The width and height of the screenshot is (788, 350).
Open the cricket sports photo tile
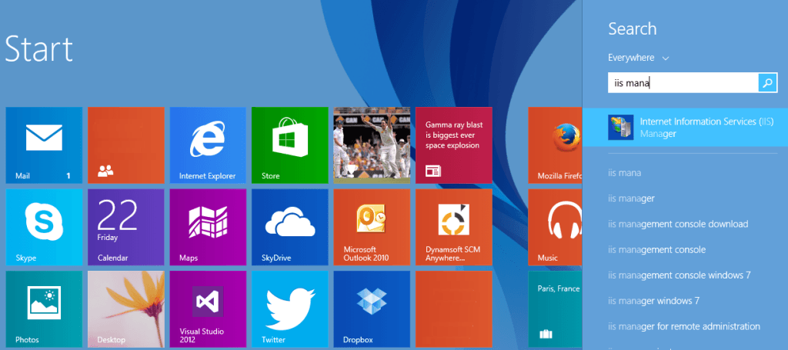pos(372,145)
